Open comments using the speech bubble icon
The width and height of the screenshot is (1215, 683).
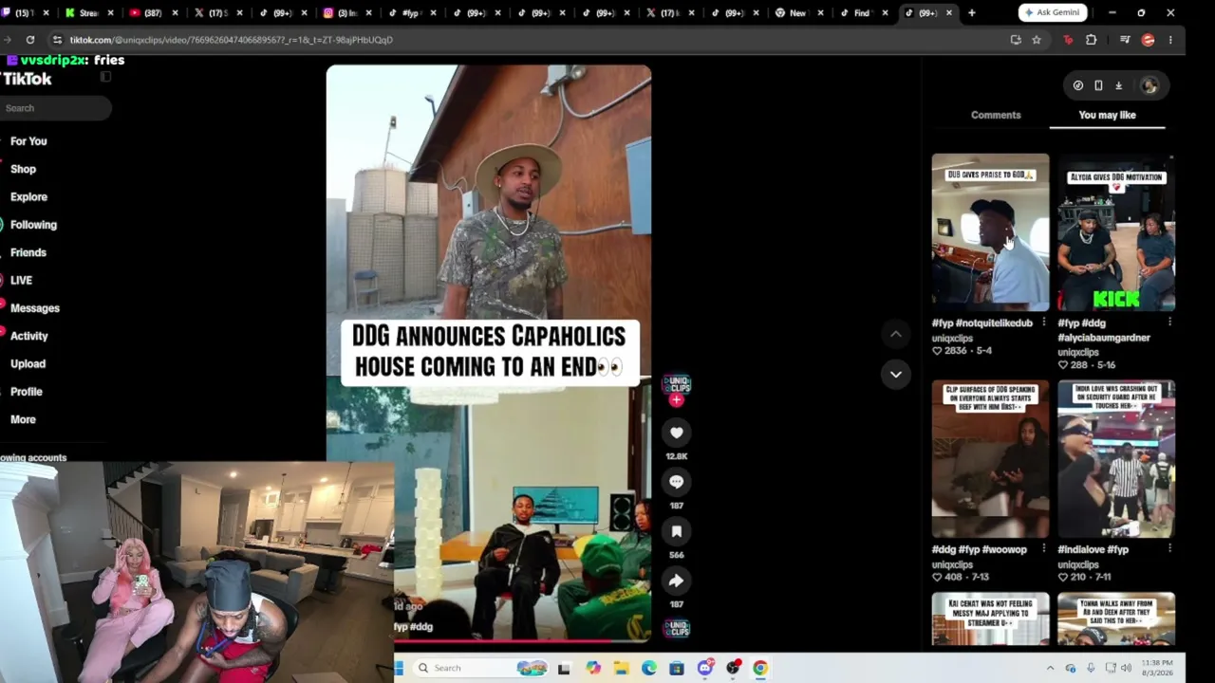(x=676, y=482)
